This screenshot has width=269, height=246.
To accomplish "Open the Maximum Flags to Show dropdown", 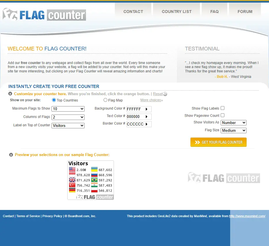I will (68, 109).
